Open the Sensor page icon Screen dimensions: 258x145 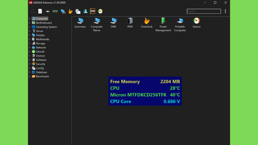pos(197,23)
